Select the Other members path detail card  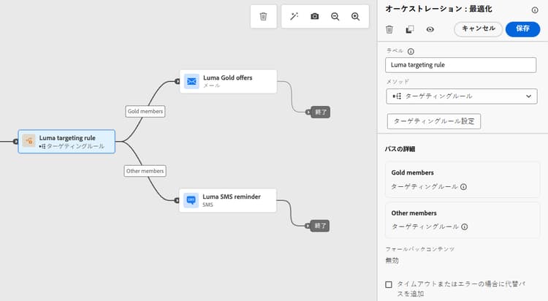tap(463, 220)
